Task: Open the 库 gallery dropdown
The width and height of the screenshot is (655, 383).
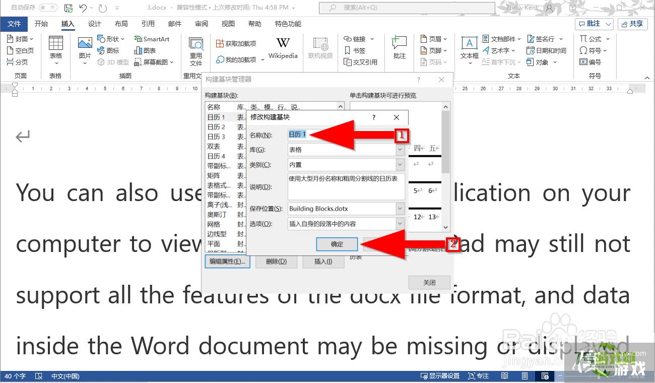Action: coord(400,150)
